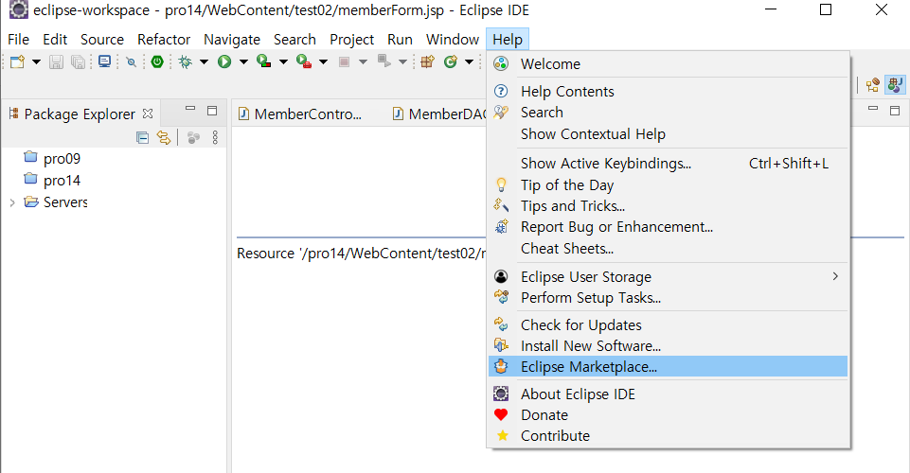Click the New Java Package icon
This screenshot has height=473, width=910.
pyautogui.click(x=428, y=61)
